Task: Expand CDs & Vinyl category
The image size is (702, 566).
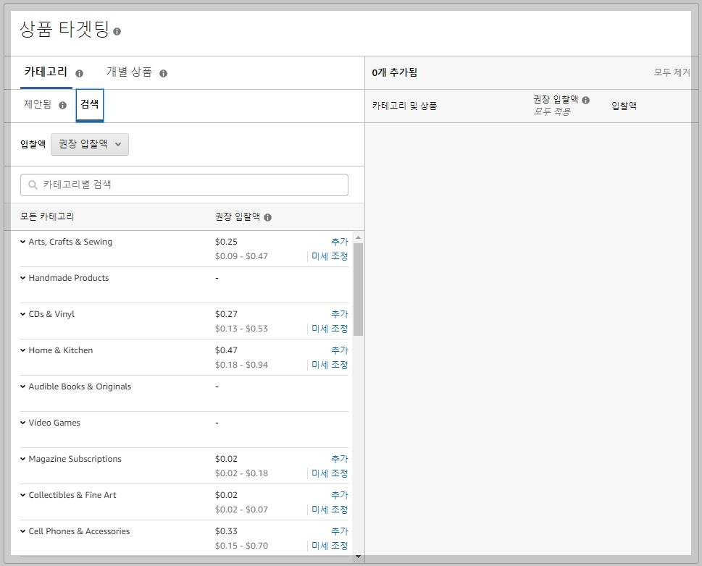Action: point(23,314)
